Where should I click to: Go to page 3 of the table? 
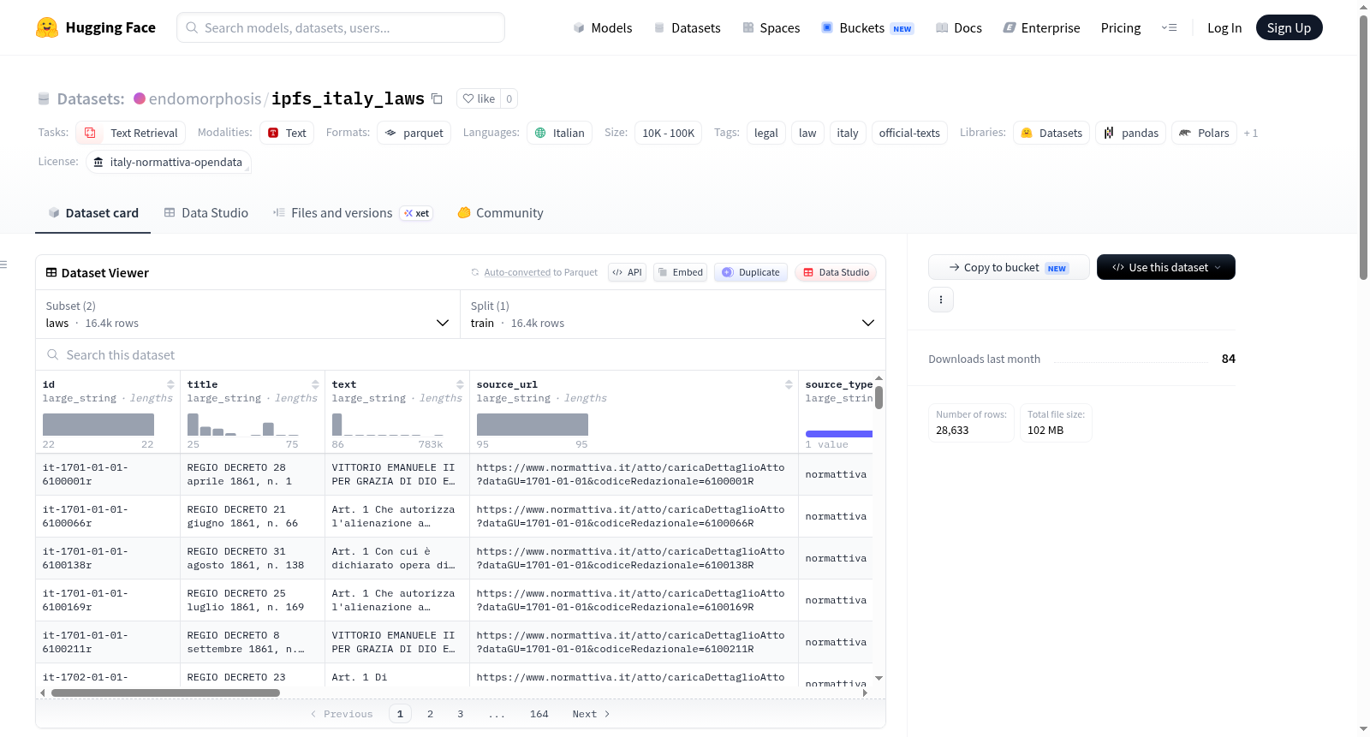pyautogui.click(x=460, y=714)
